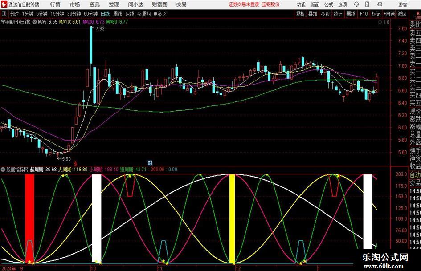421x271 pixels.
Task: Toggle the side info panel icon above price axis
Action: [x=387, y=22]
